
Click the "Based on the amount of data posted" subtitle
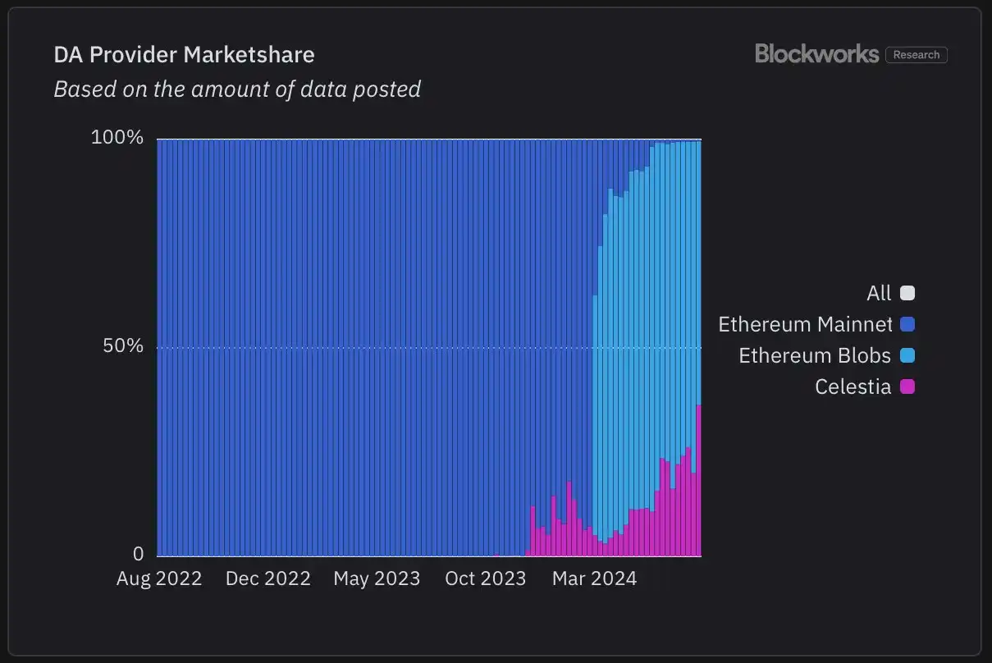click(x=237, y=89)
